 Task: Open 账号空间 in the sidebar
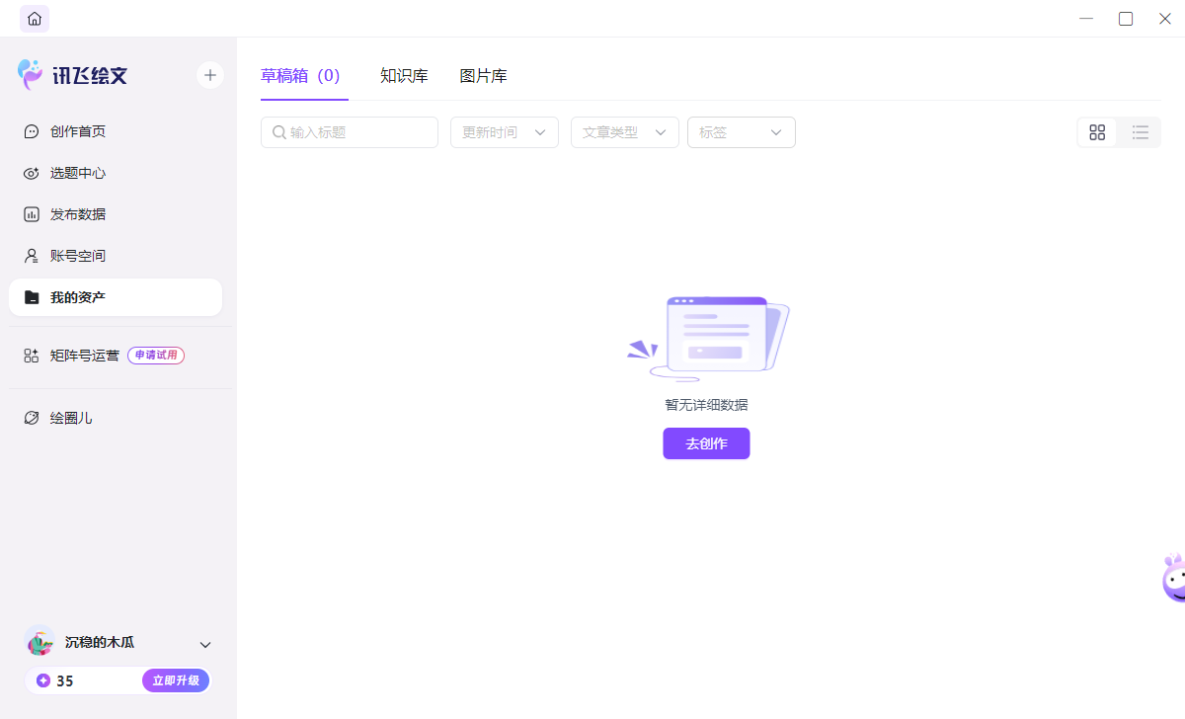pyautogui.click(x=116, y=256)
